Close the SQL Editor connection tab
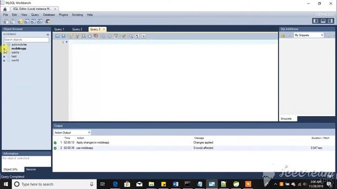 (x=55, y=9)
